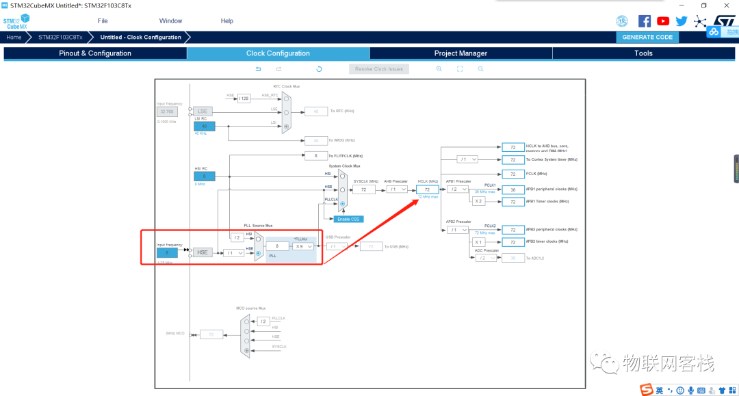739x396 pixels.
Task: Open the ST Twitter icon
Action: click(682, 21)
